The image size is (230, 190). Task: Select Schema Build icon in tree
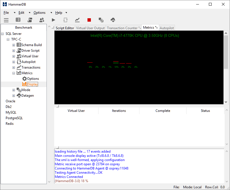click(19, 45)
